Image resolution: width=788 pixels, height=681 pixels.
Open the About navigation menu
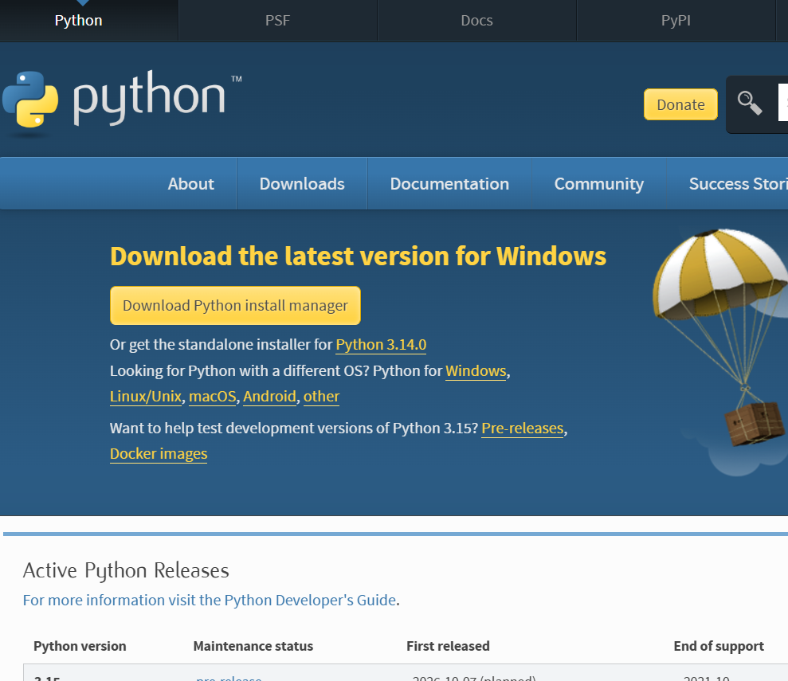tap(190, 184)
